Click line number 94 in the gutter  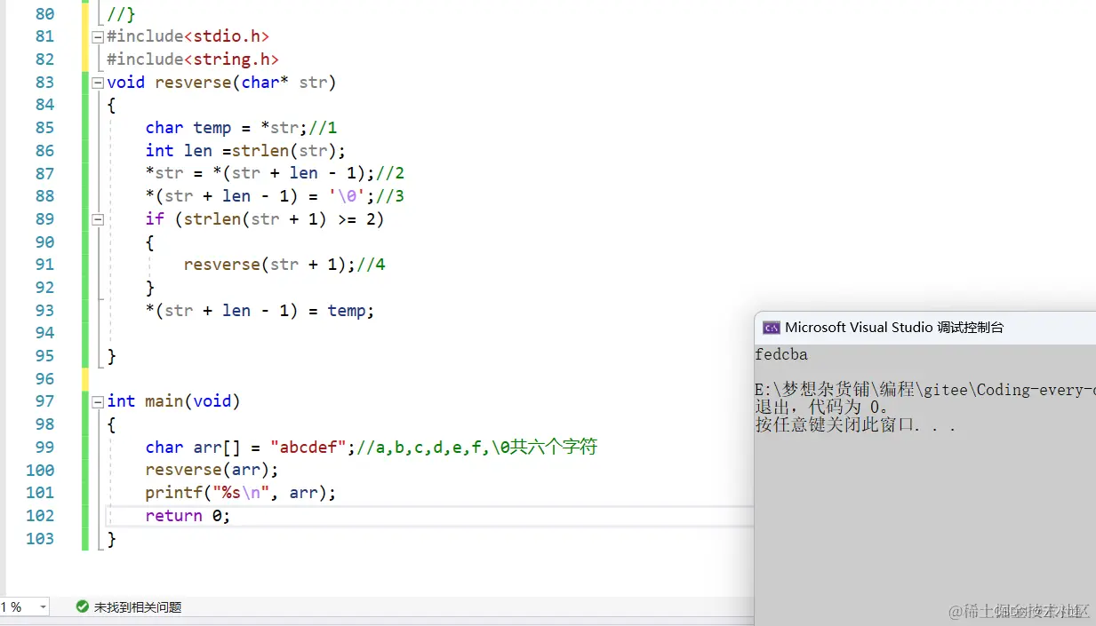(44, 333)
